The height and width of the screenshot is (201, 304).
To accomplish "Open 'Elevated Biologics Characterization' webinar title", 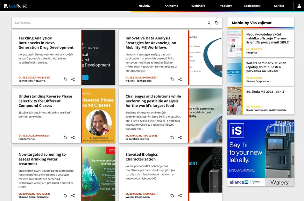I will pos(142,157).
